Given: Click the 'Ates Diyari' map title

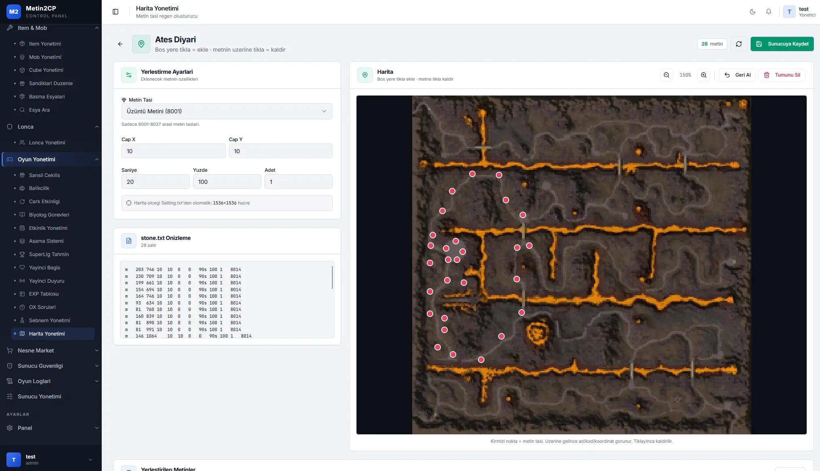Looking at the screenshot, I should point(175,40).
